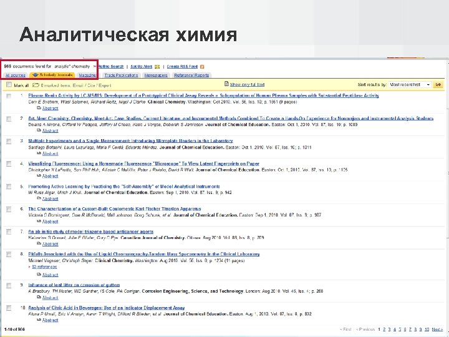Open the Coulometric Karl Fischer Titration Apparatus article
Viewport: 449px width, 337px height.
(115, 208)
